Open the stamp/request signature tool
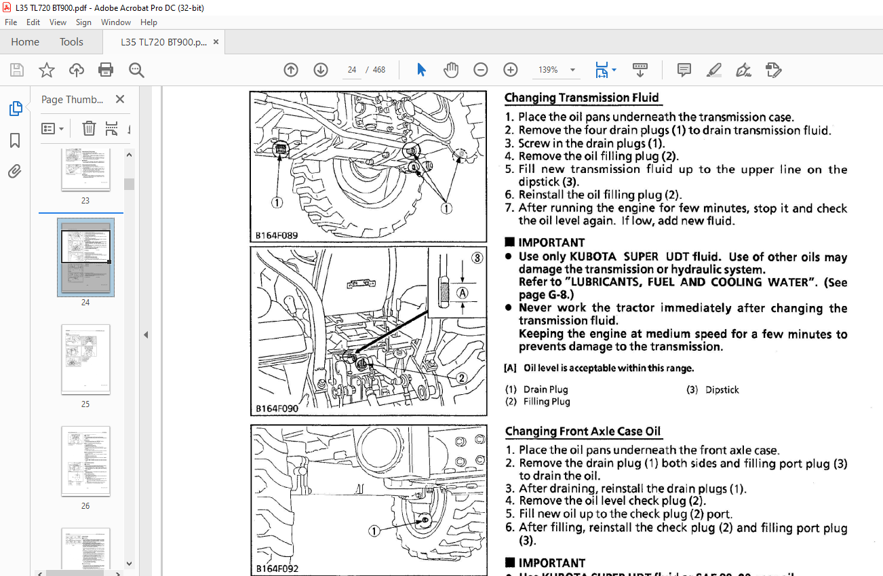 point(773,70)
